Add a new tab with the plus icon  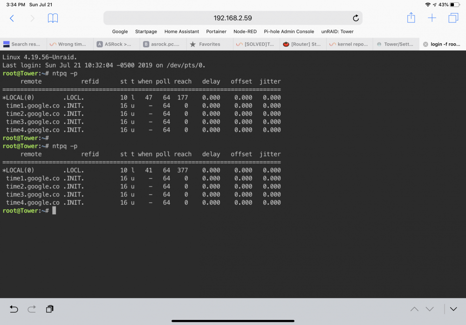[x=432, y=18]
